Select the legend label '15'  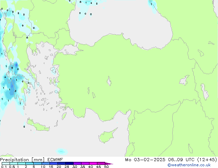pos(51,167)
